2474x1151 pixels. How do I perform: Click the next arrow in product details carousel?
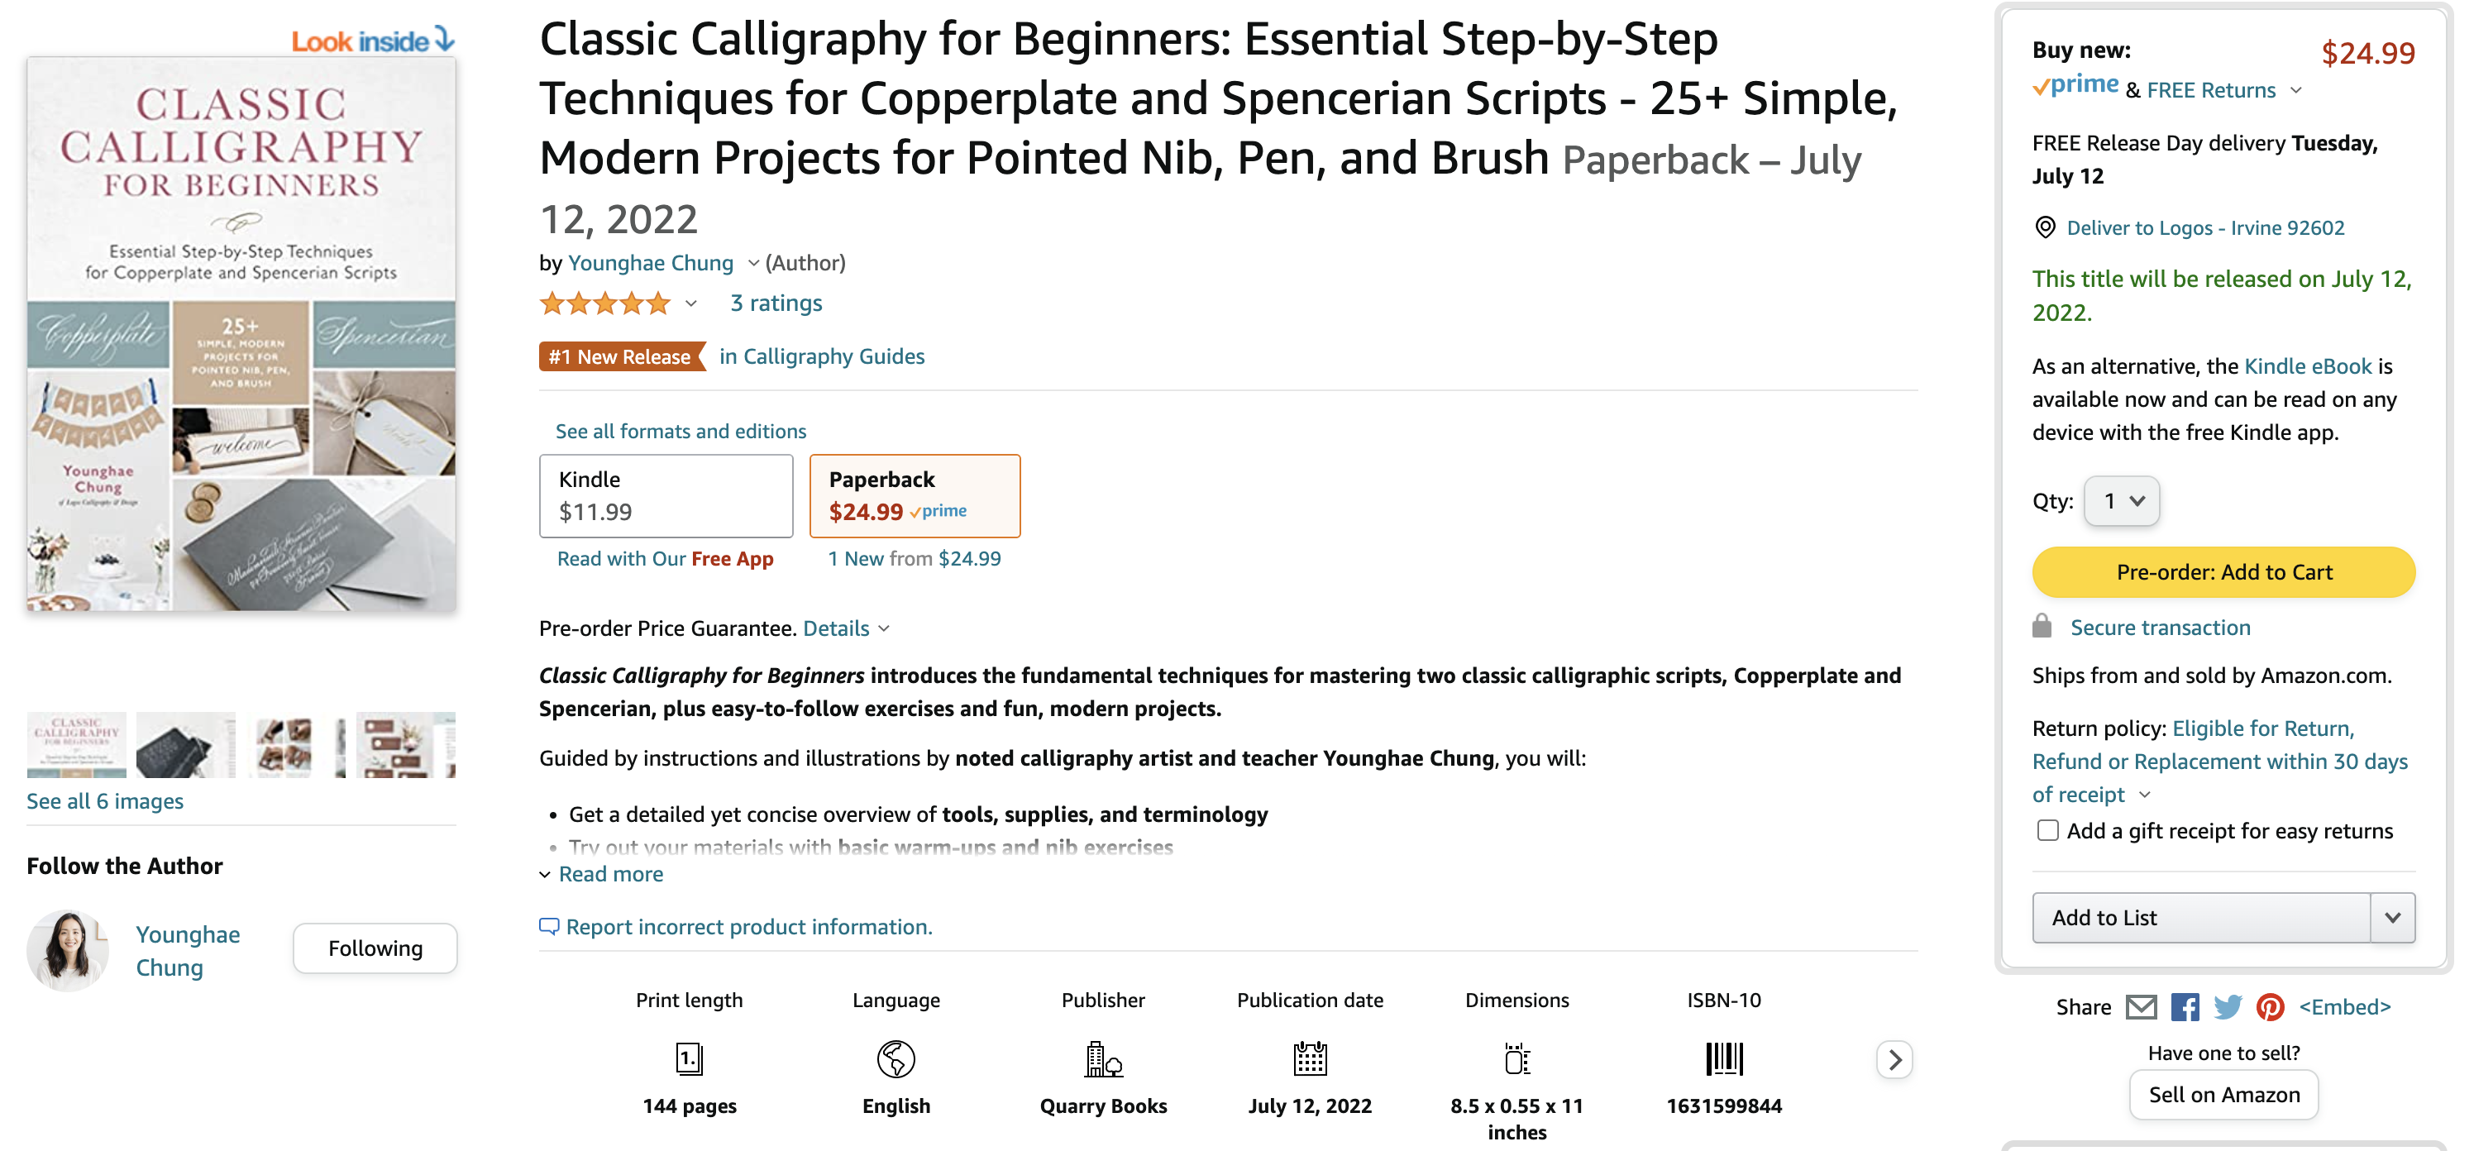[1894, 1060]
